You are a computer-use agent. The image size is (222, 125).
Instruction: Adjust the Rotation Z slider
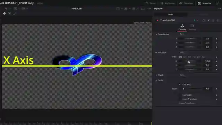tap(190, 69)
